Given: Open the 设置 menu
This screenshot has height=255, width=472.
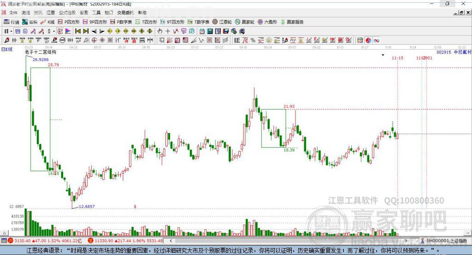Looking at the screenshot, I should click(84, 12).
